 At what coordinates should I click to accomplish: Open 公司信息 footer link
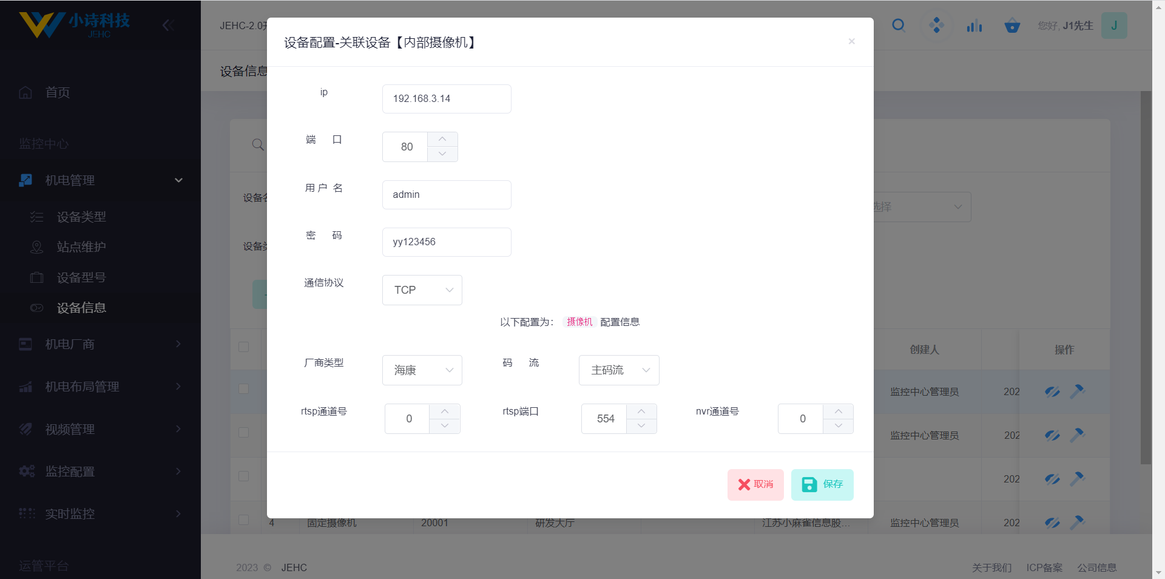(x=1097, y=567)
